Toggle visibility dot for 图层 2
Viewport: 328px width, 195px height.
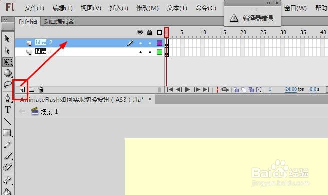pyautogui.click(x=140, y=43)
